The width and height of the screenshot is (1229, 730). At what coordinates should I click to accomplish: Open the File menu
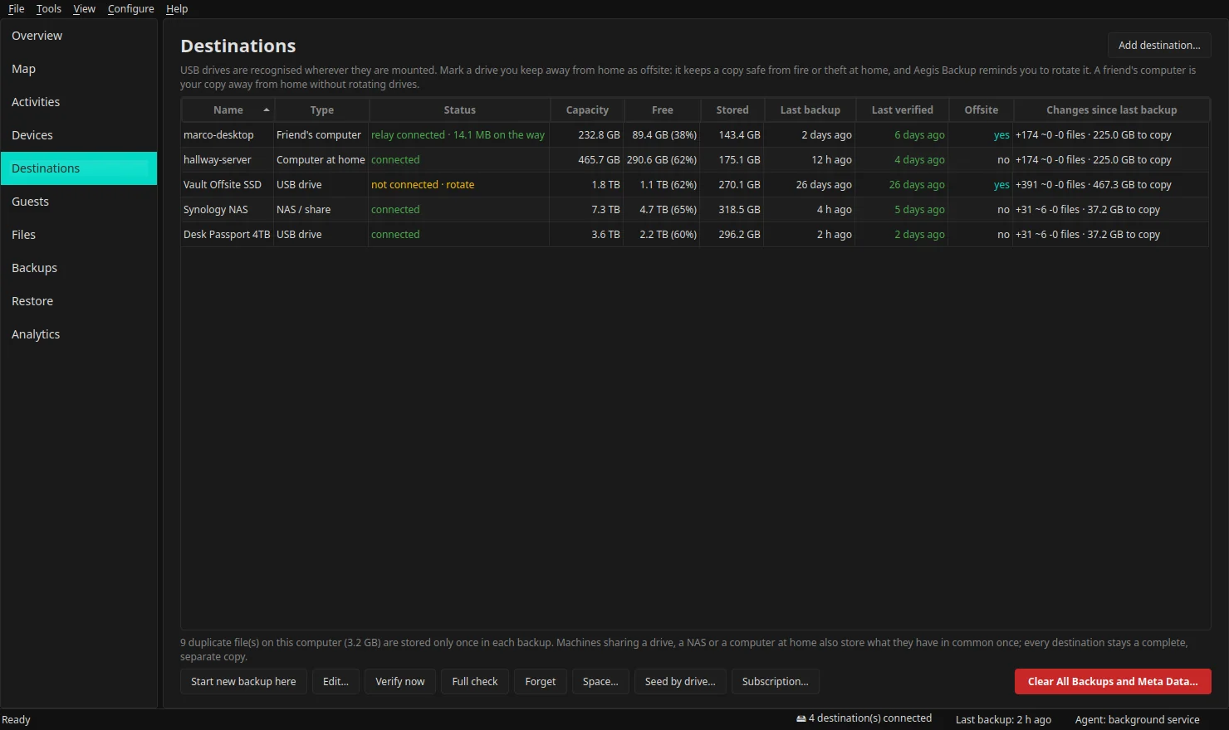(17, 9)
